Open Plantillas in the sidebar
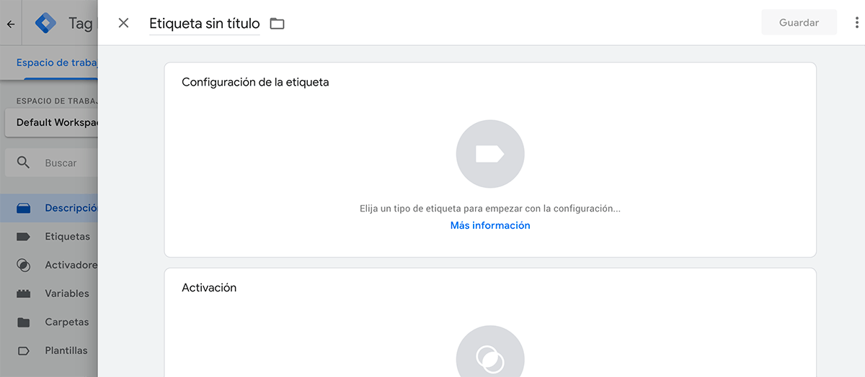The height and width of the screenshot is (377, 865). tap(49, 350)
